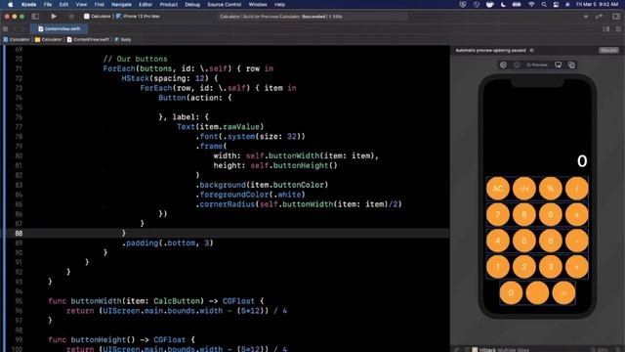Open the Debug menu
Viewport: 625px width, 352px height.
(x=192, y=4)
